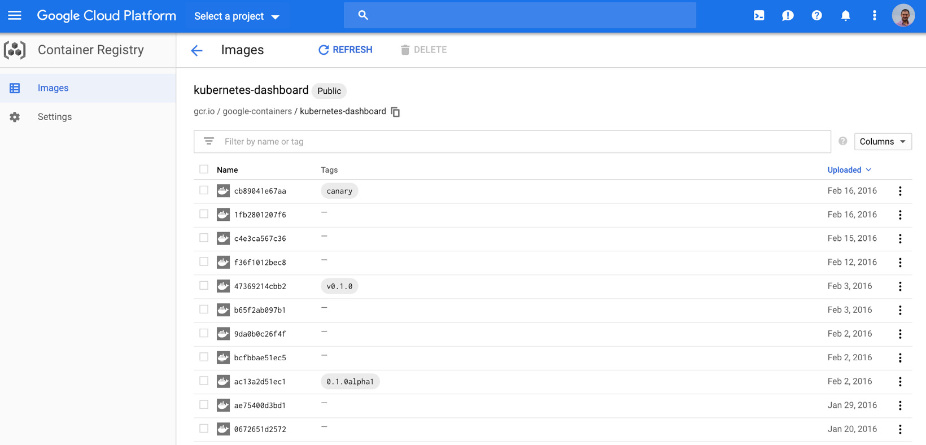This screenshot has height=445, width=926.
Task: Click docker icon of cb89041e67aa
Action: tap(223, 191)
